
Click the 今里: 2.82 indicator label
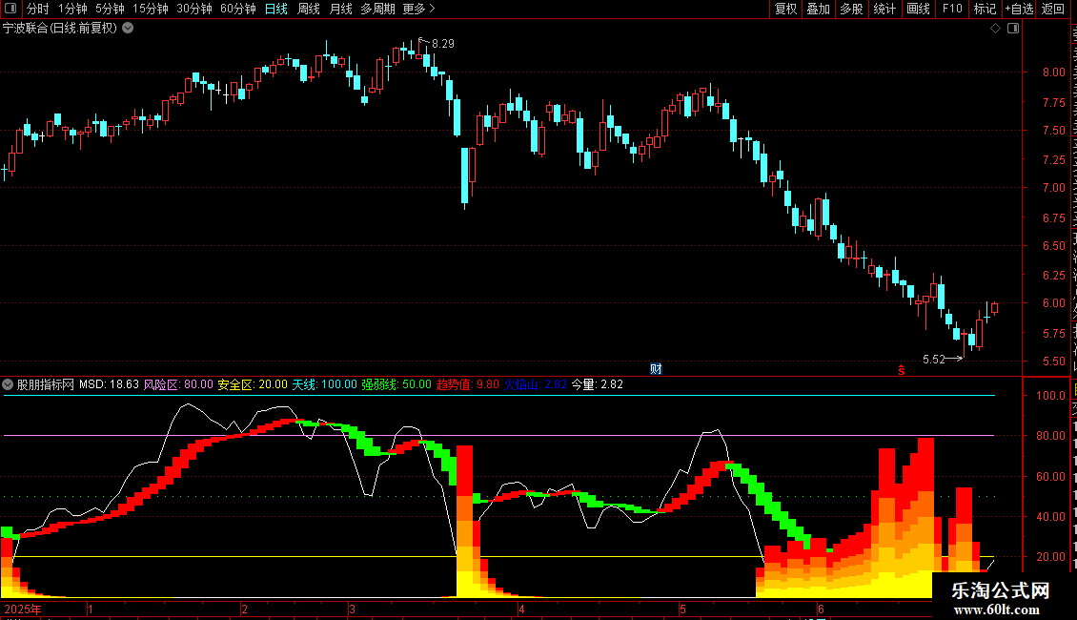598,385
